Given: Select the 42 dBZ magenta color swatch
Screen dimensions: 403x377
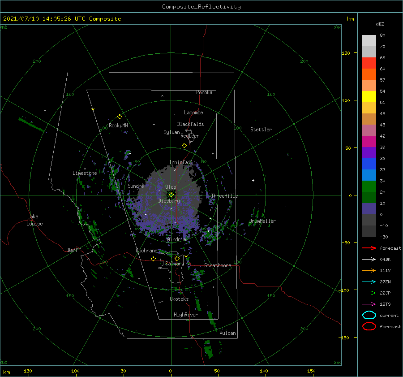Looking at the screenshot, I should (x=369, y=141).
